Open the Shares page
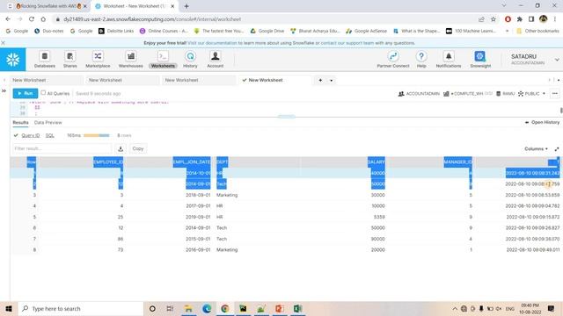Screen dimensions: 563x316 point(70,60)
